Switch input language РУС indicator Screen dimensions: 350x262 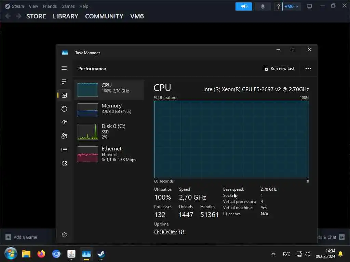(x=286, y=254)
